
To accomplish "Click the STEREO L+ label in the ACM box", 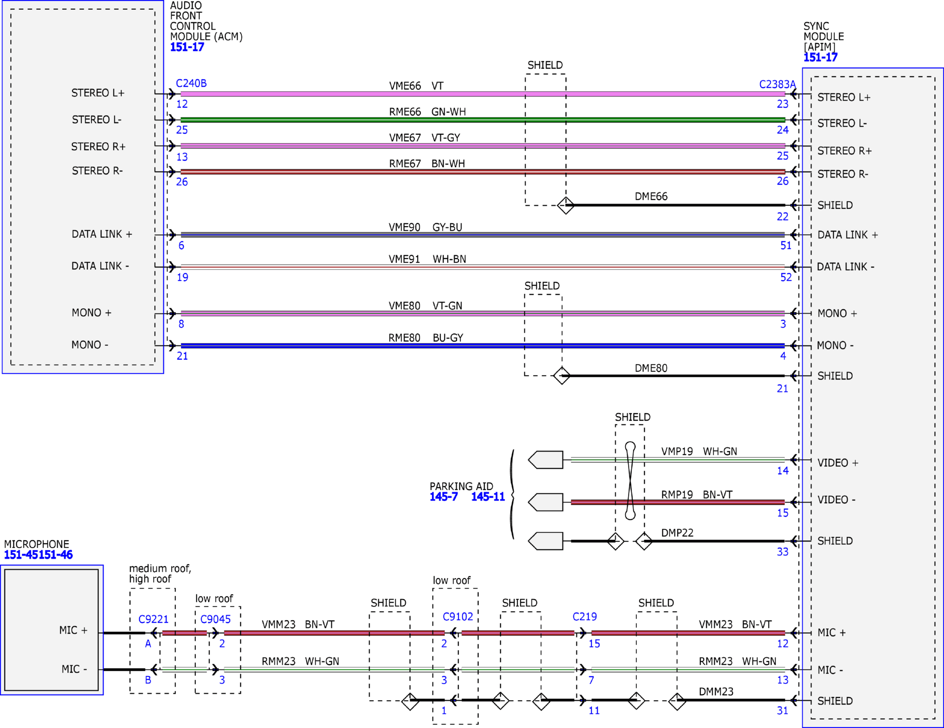I will [x=98, y=93].
